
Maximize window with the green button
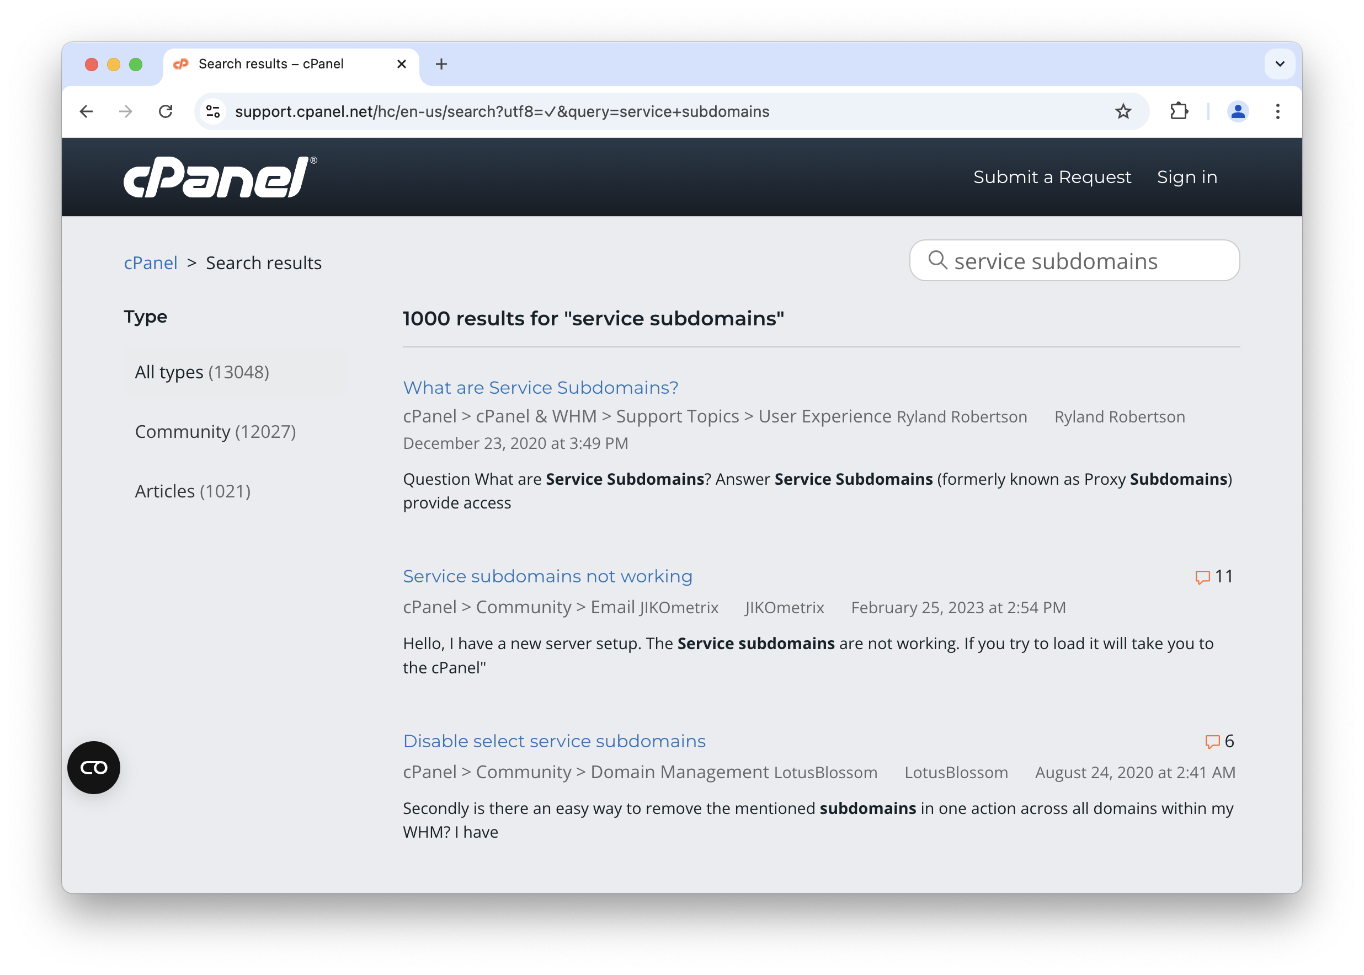point(136,64)
